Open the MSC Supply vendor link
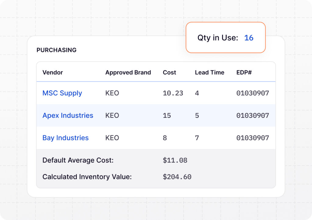The height and width of the screenshot is (220, 312). tap(62, 93)
